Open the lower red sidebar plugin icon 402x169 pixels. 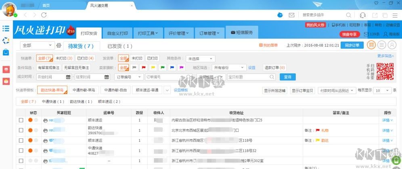6,81
